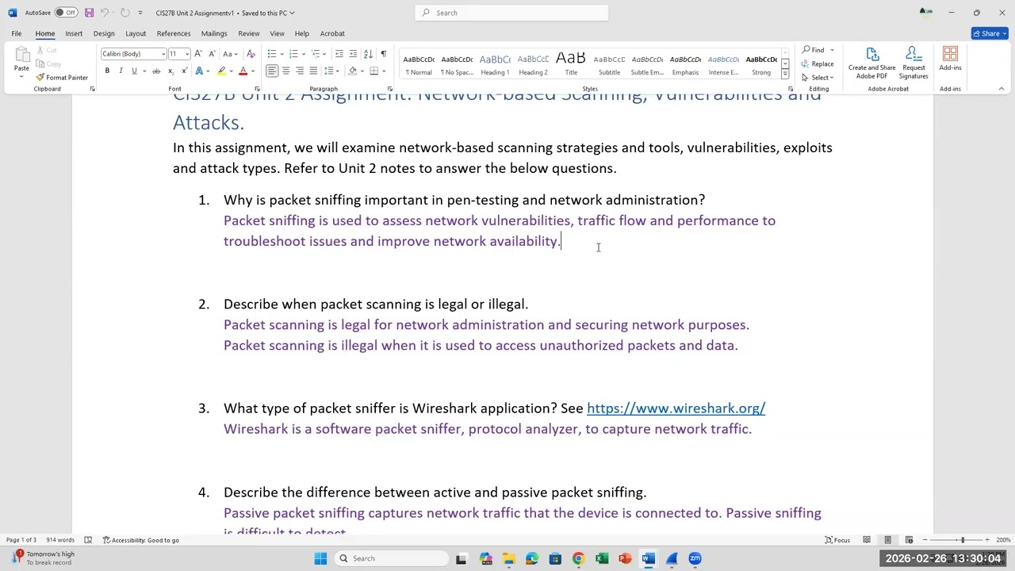Image resolution: width=1015 pixels, height=571 pixels.
Task: Switch to Read Mode view icon
Action: point(867,540)
